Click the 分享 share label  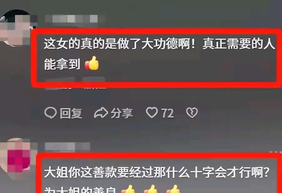tap(122, 113)
